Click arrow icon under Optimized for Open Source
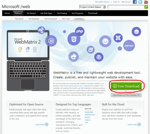The image size is (150, 134). tap(47, 124)
